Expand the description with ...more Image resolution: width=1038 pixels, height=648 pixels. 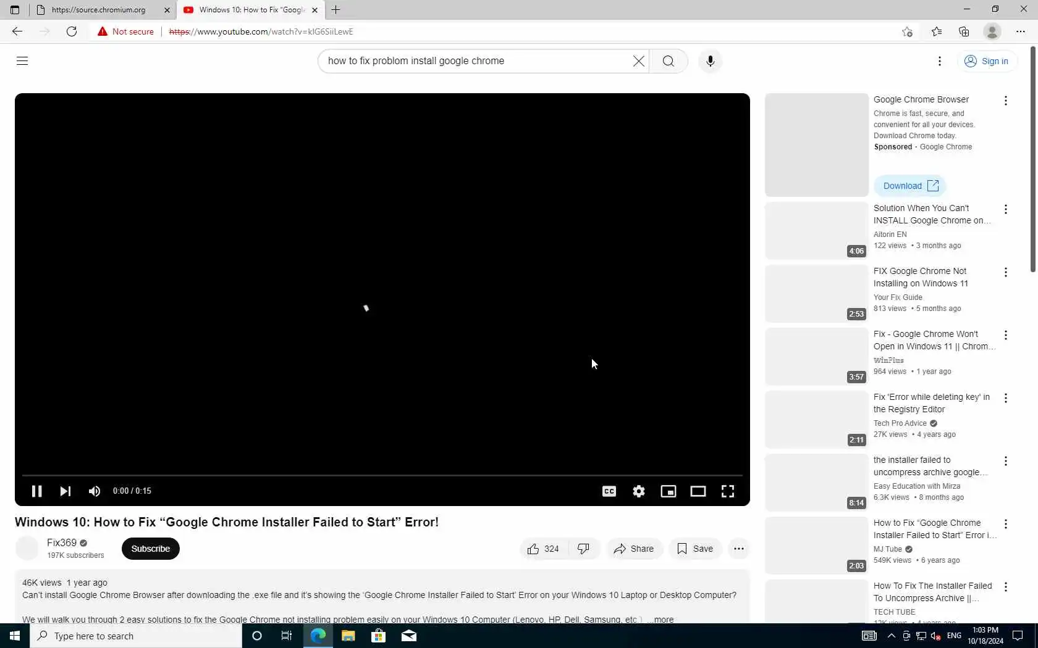click(660, 619)
